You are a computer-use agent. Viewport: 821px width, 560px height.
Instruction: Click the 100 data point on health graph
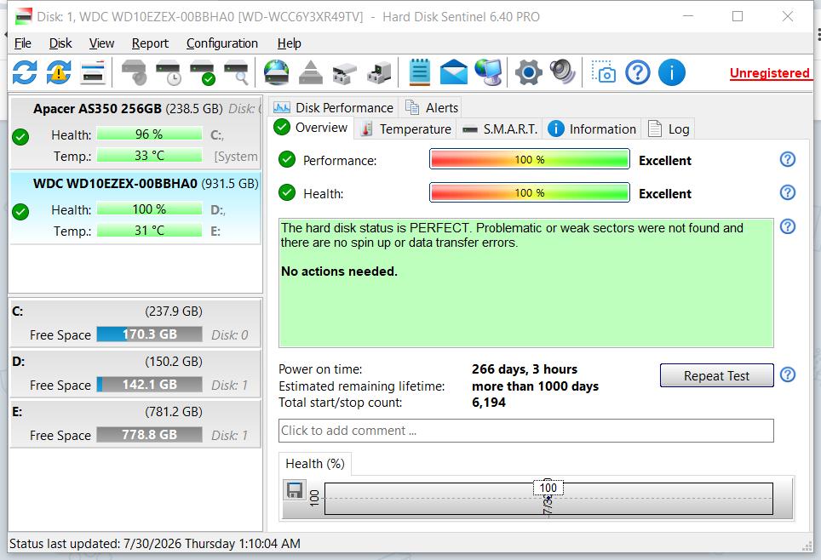pyautogui.click(x=548, y=488)
